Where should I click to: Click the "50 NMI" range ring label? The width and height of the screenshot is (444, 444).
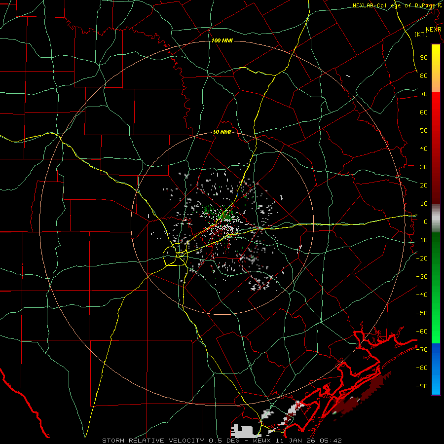pyautogui.click(x=222, y=132)
